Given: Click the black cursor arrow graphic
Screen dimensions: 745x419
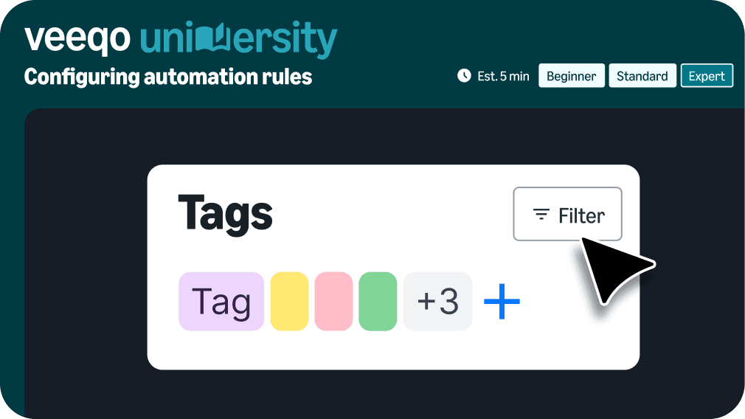Looking at the screenshot, I should pos(614,269).
